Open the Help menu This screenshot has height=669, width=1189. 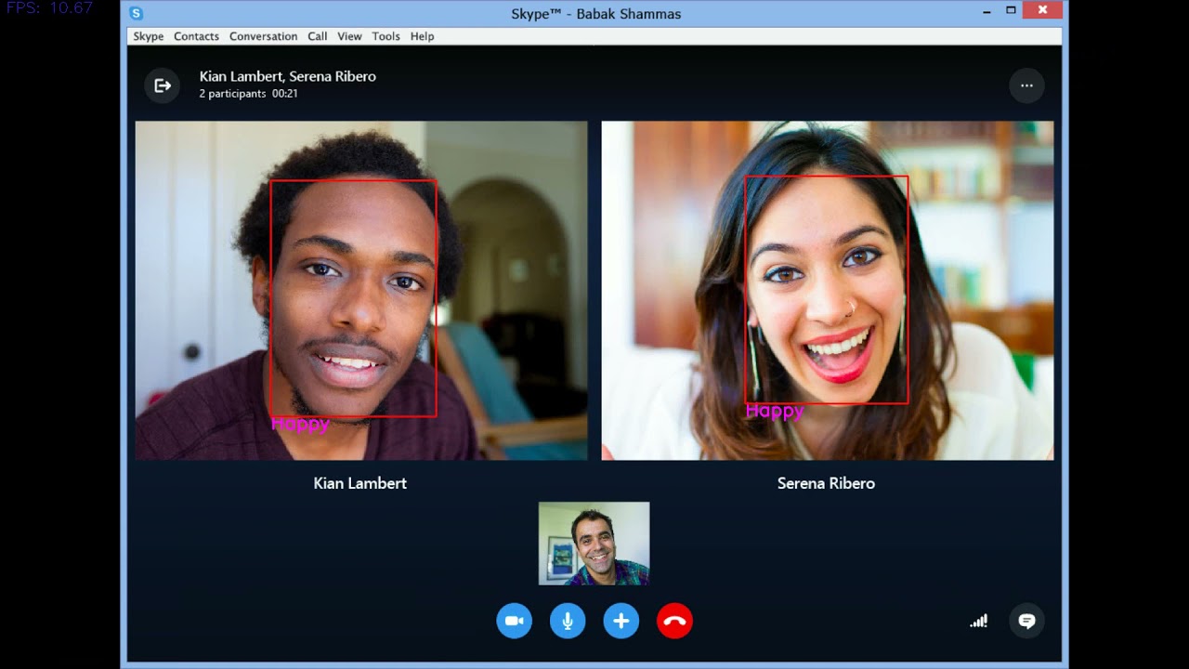click(x=422, y=36)
